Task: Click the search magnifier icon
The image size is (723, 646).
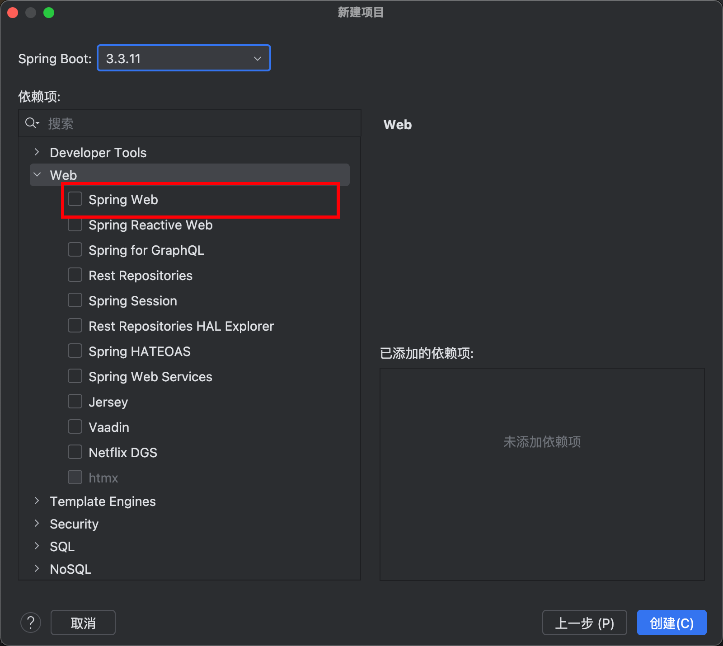Action: tap(32, 123)
